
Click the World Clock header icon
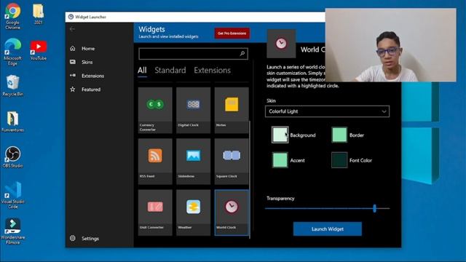click(281, 44)
